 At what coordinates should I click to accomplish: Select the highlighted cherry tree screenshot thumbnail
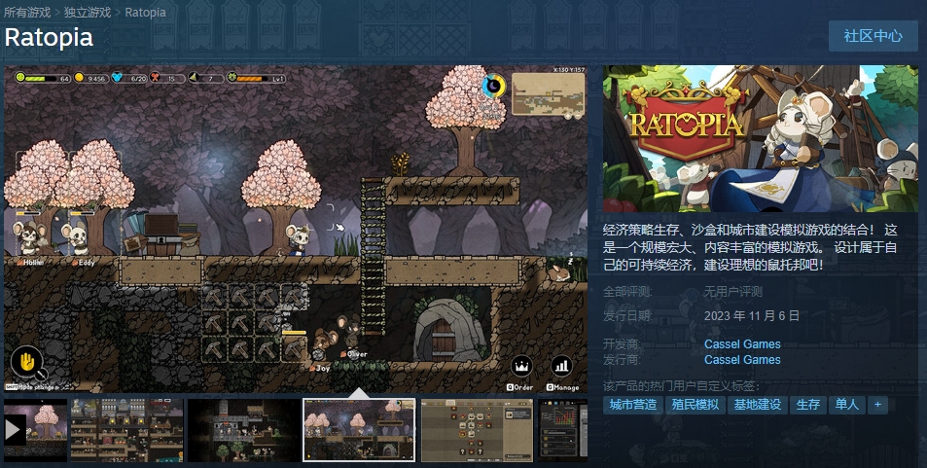coord(360,430)
